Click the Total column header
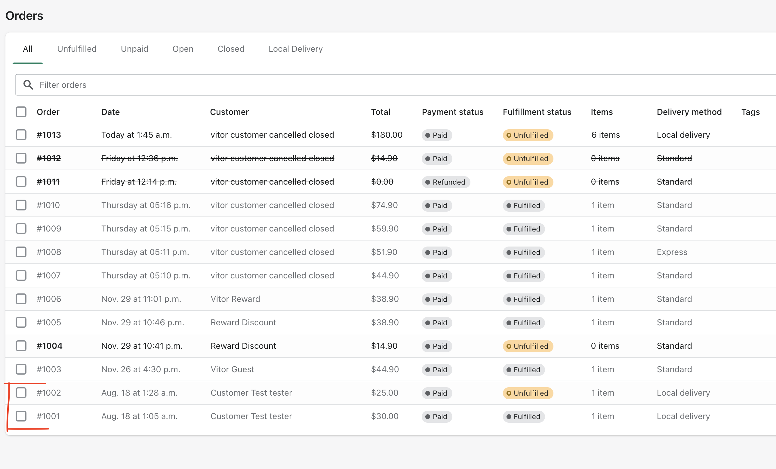Viewport: 776px width, 469px height. pos(380,112)
